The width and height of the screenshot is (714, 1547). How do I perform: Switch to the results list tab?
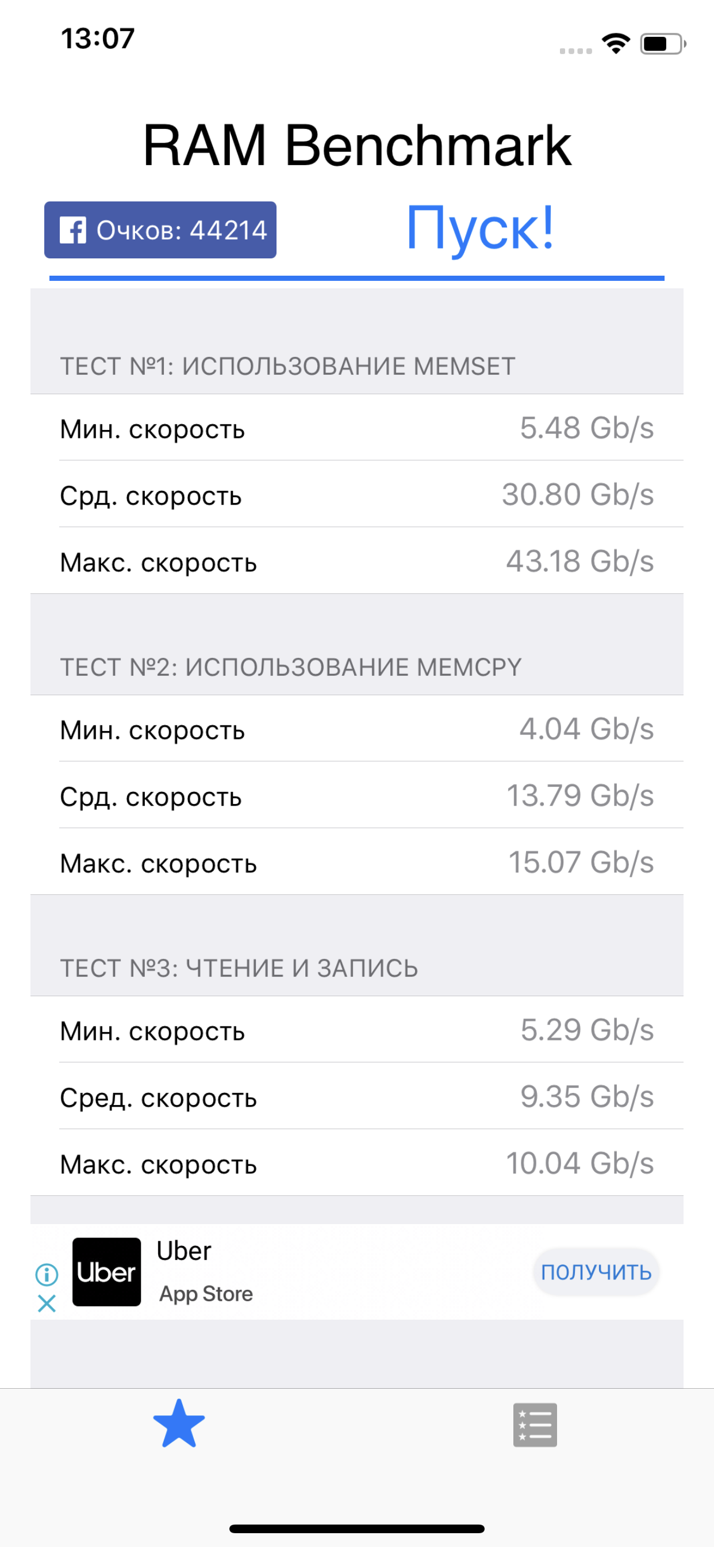535,1425
